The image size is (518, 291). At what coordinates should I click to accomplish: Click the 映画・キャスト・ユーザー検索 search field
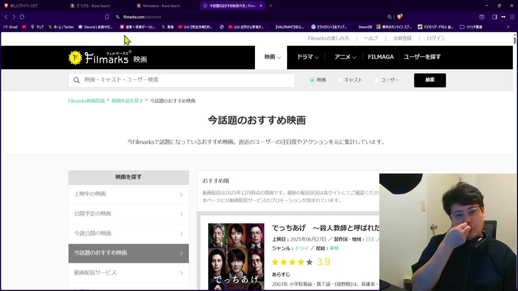[x=181, y=80]
